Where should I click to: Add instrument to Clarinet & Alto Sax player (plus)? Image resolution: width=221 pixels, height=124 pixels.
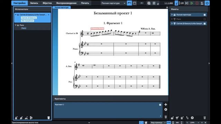point(48,14)
